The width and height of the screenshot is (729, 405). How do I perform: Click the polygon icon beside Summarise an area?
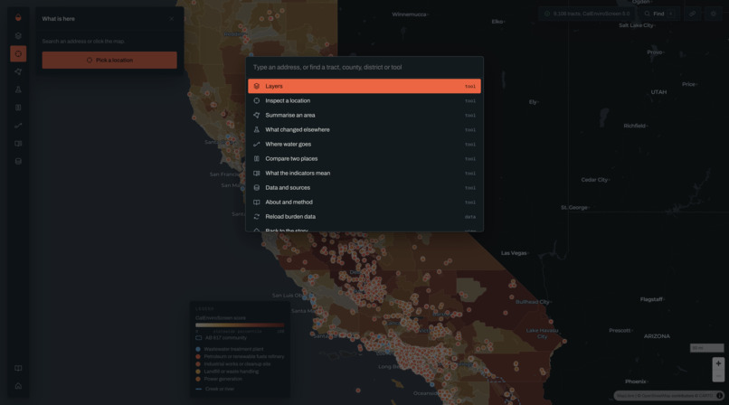tap(257, 115)
